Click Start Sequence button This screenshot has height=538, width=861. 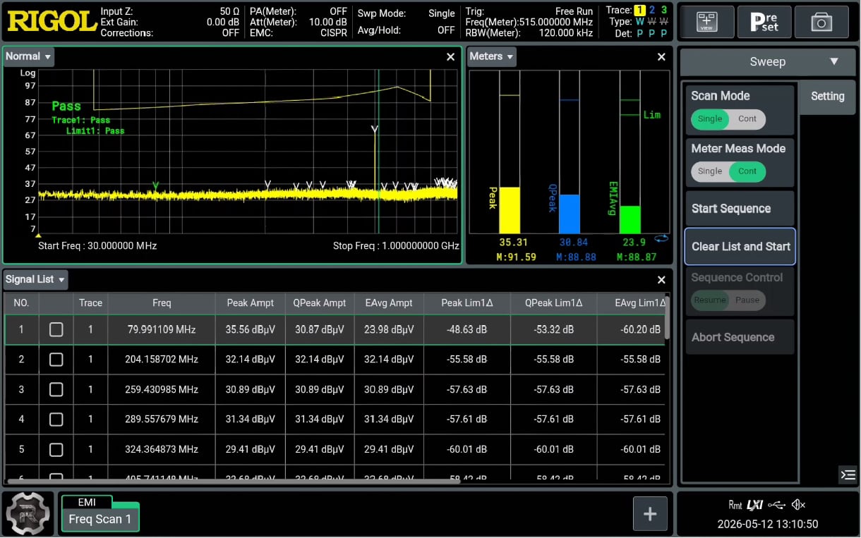point(740,209)
